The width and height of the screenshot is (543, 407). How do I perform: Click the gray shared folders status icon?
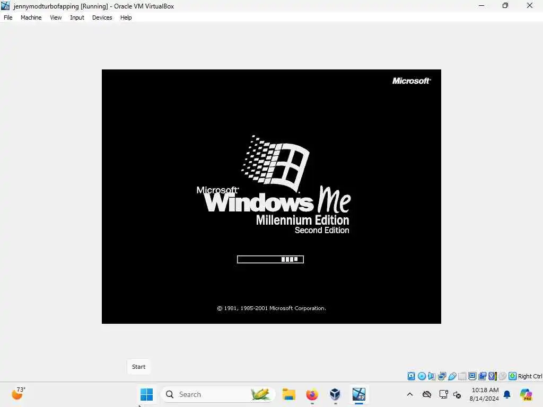pyautogui.click(x=462, y=376)
